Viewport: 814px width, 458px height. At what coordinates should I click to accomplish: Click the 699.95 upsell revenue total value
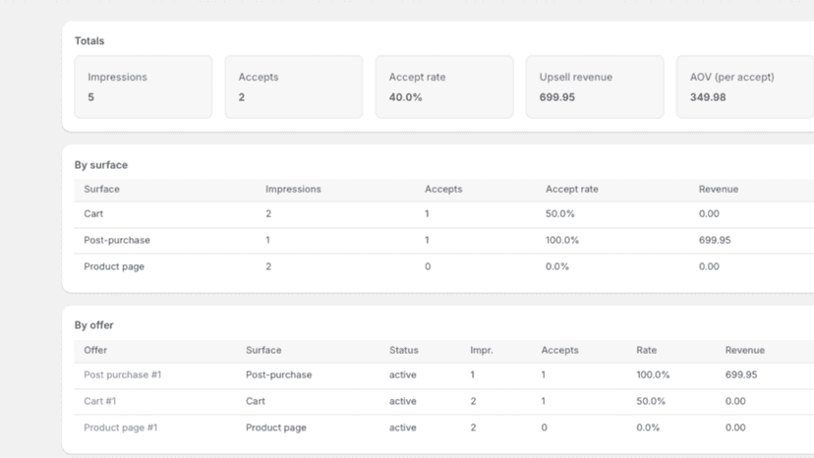[x=557, y=97]
